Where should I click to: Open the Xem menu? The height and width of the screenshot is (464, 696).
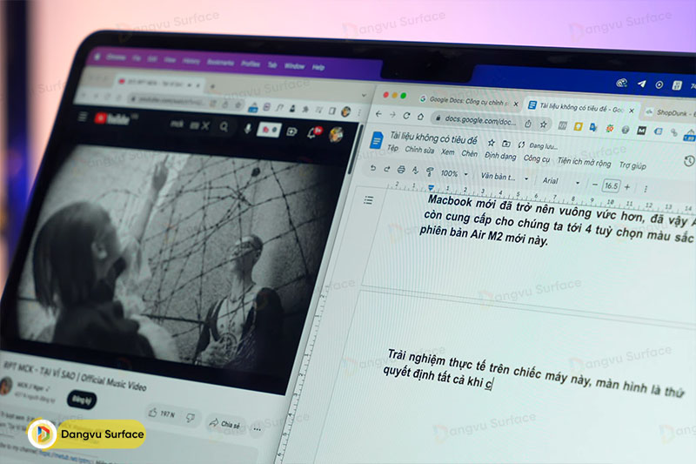tap(447, 151)
